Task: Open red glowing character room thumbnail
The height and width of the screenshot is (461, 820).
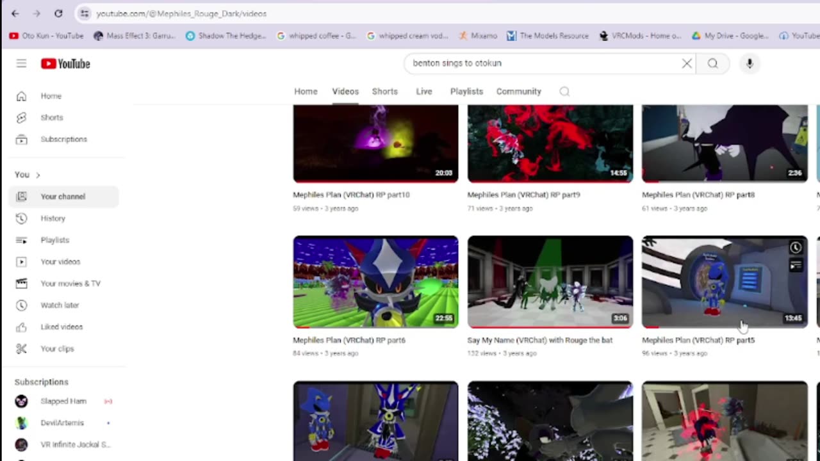Action: [x=725, y=421]
